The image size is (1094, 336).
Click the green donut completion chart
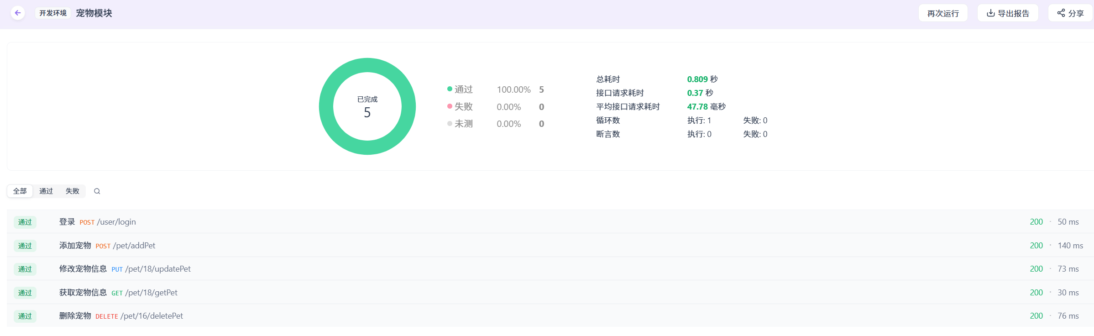pyautogui.click(x=367, y=65)
